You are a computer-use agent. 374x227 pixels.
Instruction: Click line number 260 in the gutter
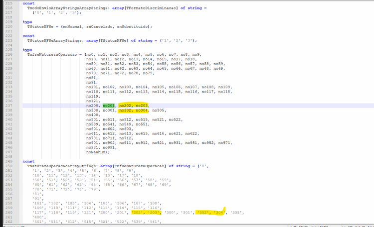9,213
